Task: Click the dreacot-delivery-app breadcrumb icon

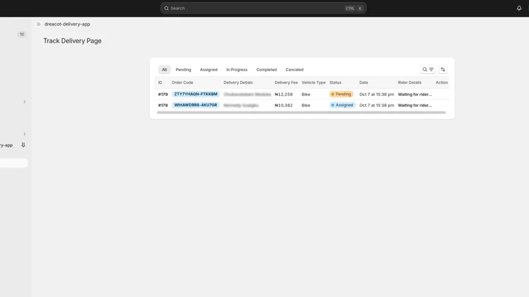Action: pyautogui.click(x=39, y=24)
